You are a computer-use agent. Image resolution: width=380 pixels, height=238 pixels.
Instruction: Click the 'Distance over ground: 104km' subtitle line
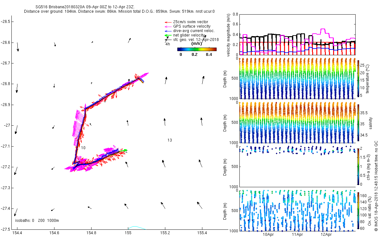(119, 11)
